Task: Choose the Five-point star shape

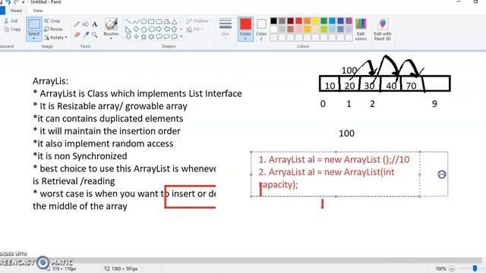Action: 144,37
